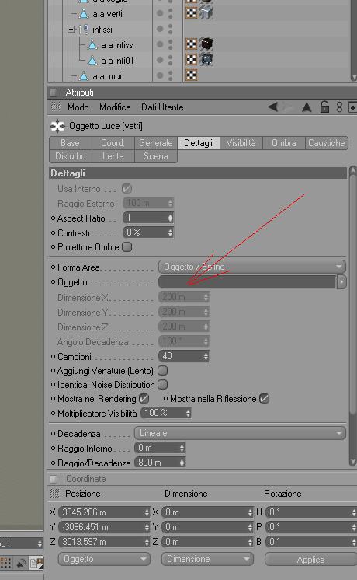Click the up arrow in Attributi toolbar

(x=307, y=107)
